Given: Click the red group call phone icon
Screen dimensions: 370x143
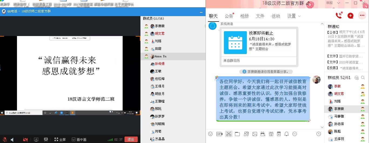Looking at the screenshot, I should pos(338,16).
